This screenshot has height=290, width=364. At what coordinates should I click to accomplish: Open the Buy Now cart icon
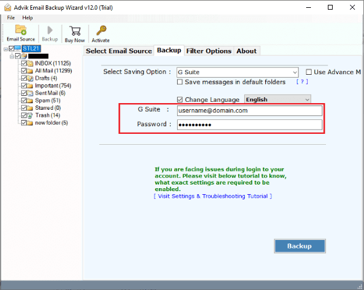tap(75, 31)
